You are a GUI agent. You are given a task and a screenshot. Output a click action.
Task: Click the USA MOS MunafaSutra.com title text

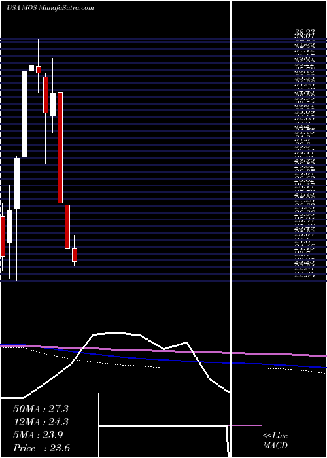point(50,8)
